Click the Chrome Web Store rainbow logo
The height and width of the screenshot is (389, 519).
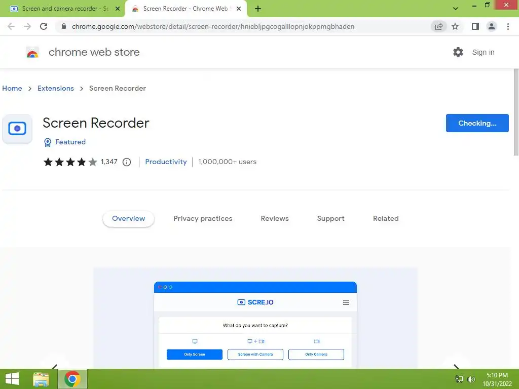(32, 52)
